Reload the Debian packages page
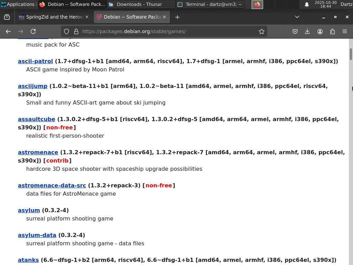Image resolution: width=353 pixels, height=265 pixels. coord(33,31)
